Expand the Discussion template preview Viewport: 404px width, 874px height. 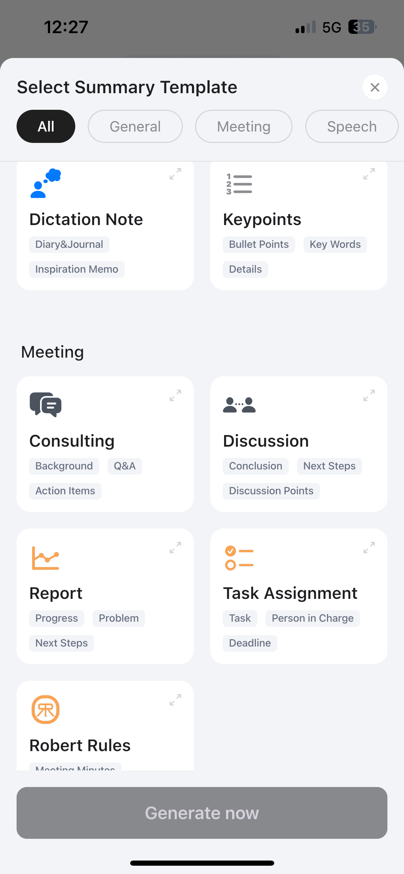369,395
